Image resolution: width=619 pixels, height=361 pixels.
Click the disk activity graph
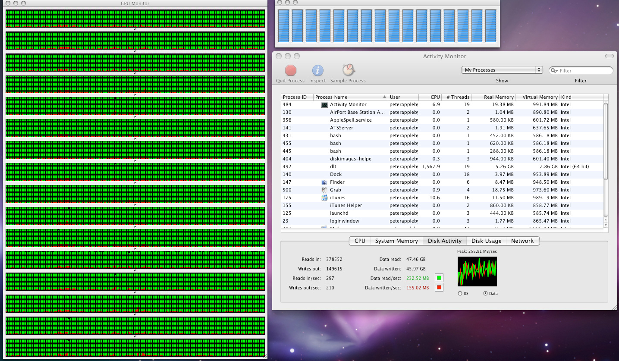tap(477, 272)
